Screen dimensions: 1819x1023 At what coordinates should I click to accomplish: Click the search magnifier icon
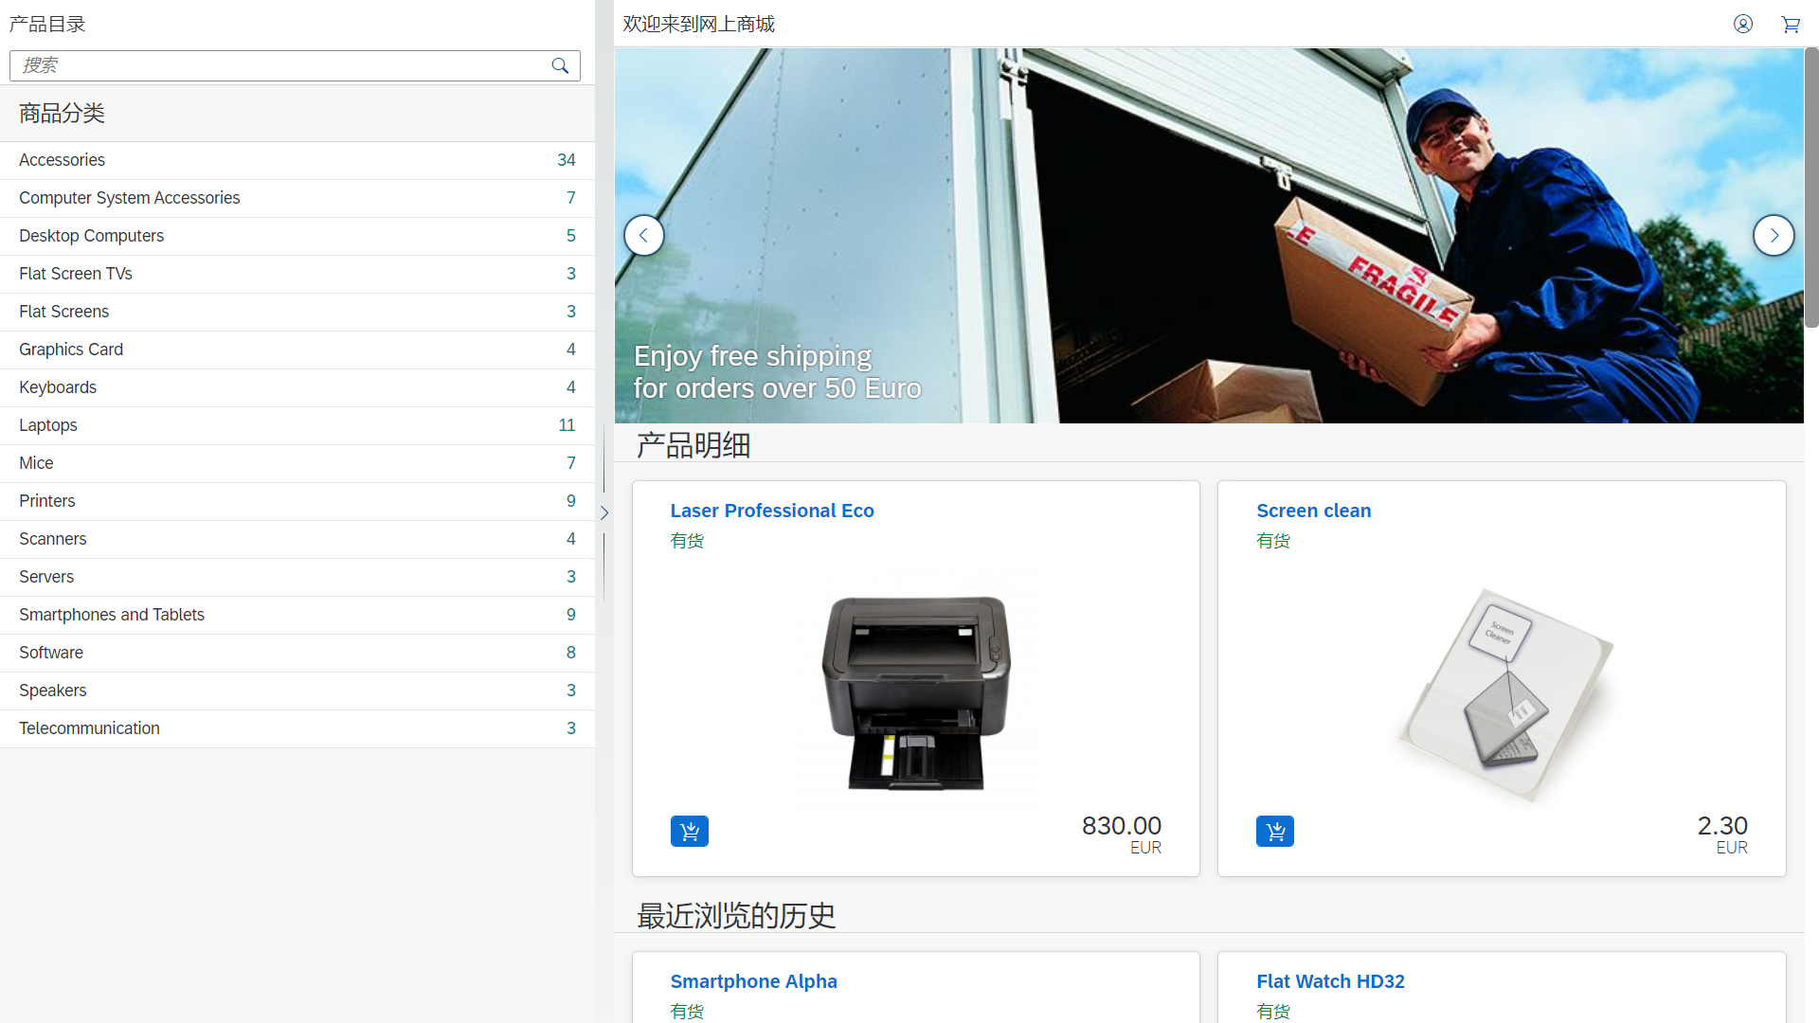coord(560,65)
